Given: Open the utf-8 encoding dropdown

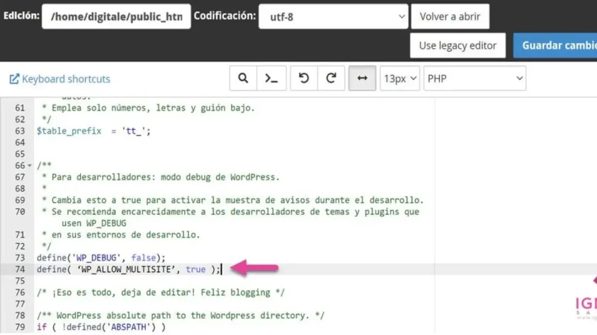Looking at the screenshot, I should (333, 16).
